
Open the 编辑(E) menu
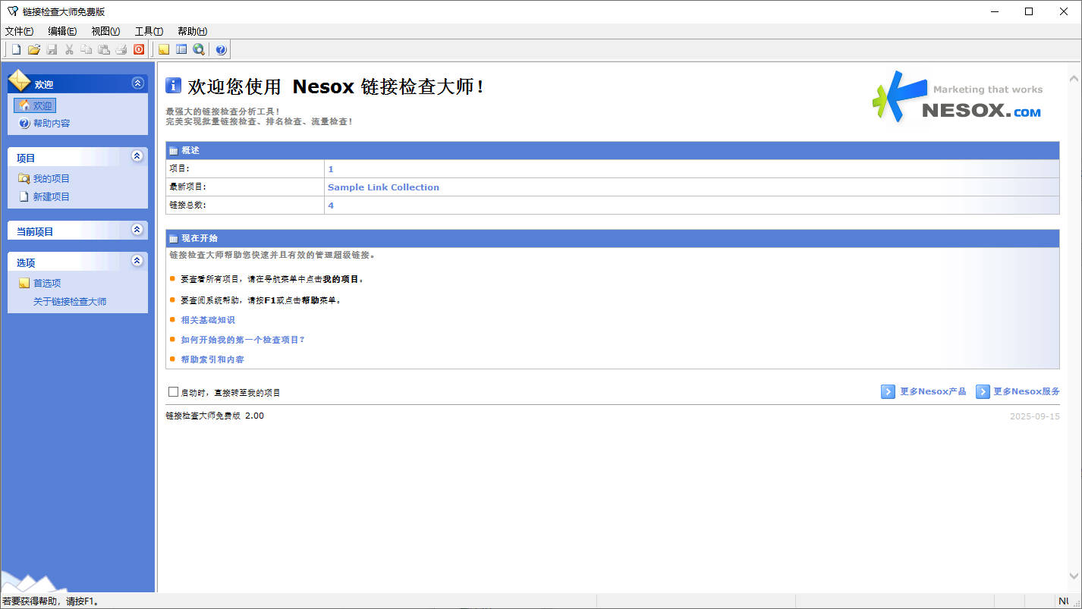[62, 31]
